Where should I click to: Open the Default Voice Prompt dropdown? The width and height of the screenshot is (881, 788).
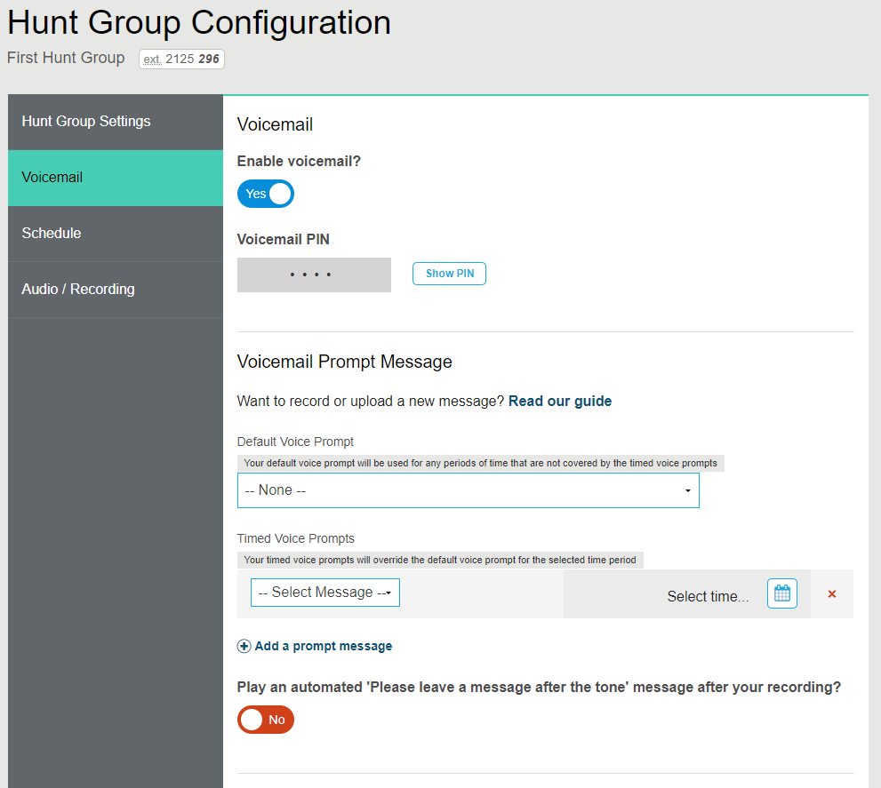tap(468, 490)
